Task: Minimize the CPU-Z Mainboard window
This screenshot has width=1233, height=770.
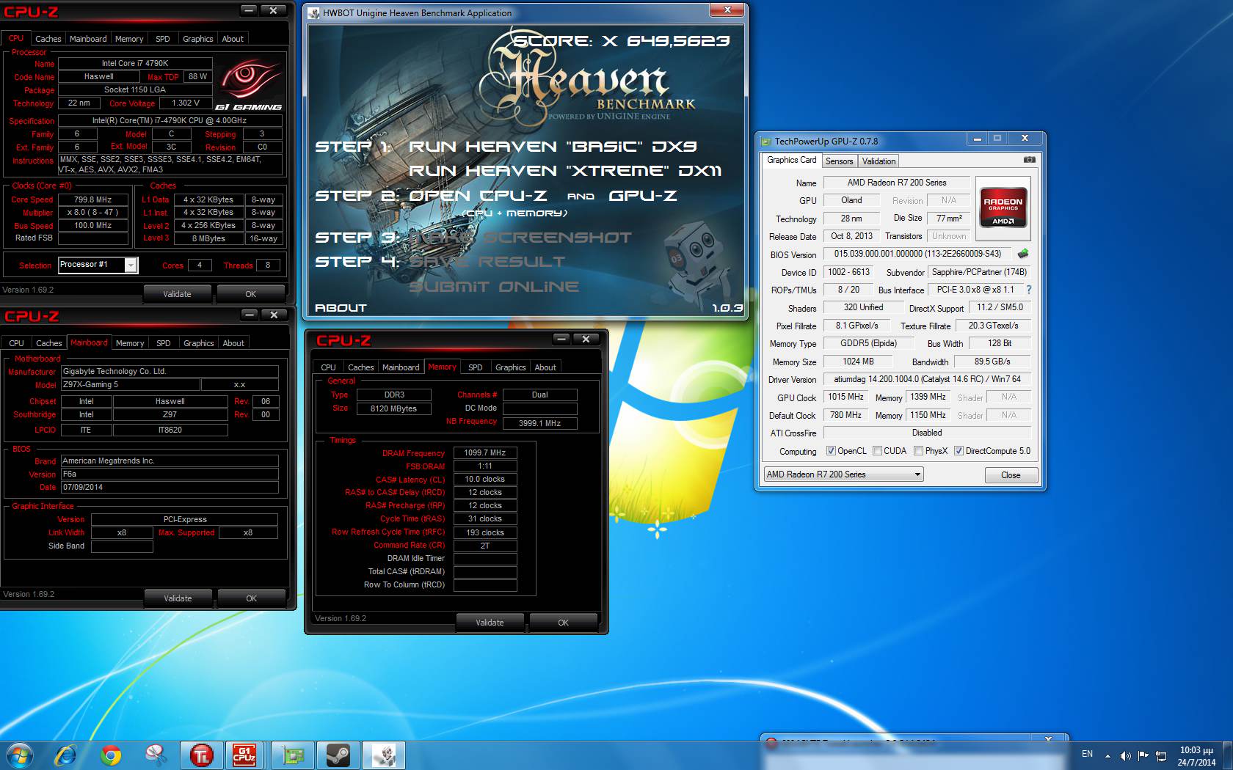Action: [x=250, y=315]
